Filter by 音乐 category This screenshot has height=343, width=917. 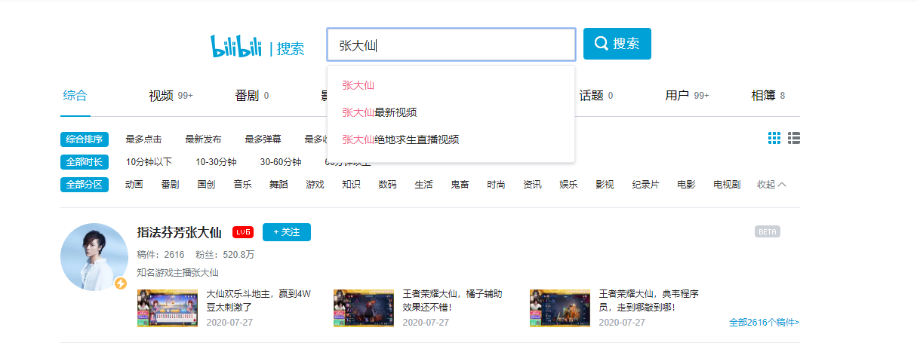tap(242, 185)
